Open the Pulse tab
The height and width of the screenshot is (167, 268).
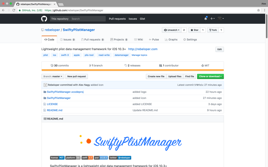pyautogui.click(x=154, y=40)
